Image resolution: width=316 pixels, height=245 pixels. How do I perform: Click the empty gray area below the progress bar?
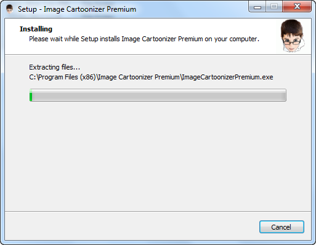tap(158, 156)
